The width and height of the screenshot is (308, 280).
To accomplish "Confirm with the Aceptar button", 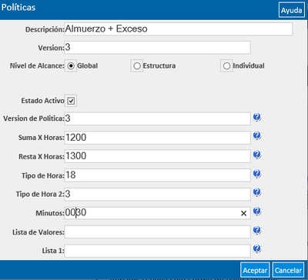I will [x=255, y=270].
